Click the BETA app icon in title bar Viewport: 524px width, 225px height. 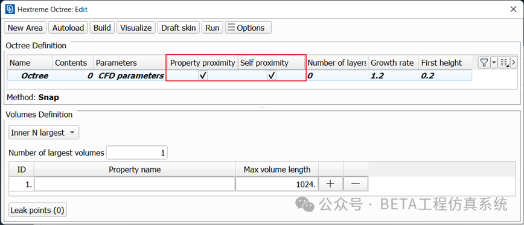(x=10, y=9)
